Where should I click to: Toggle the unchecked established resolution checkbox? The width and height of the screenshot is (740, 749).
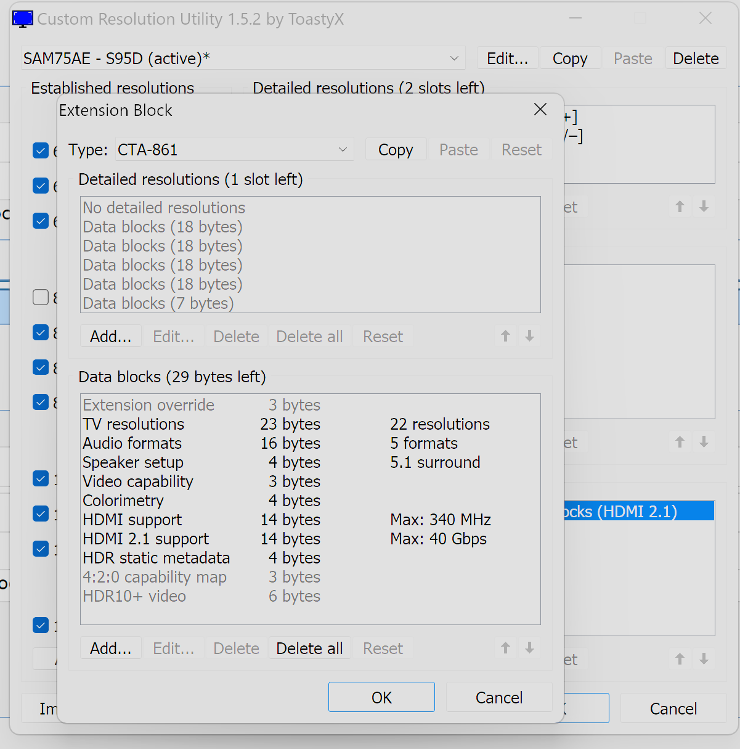click(41, 297)
